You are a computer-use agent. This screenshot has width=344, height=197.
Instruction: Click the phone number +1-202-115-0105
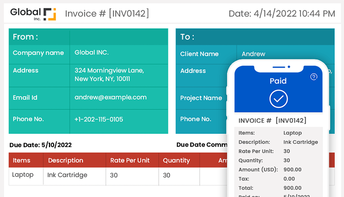pos(99,119)
